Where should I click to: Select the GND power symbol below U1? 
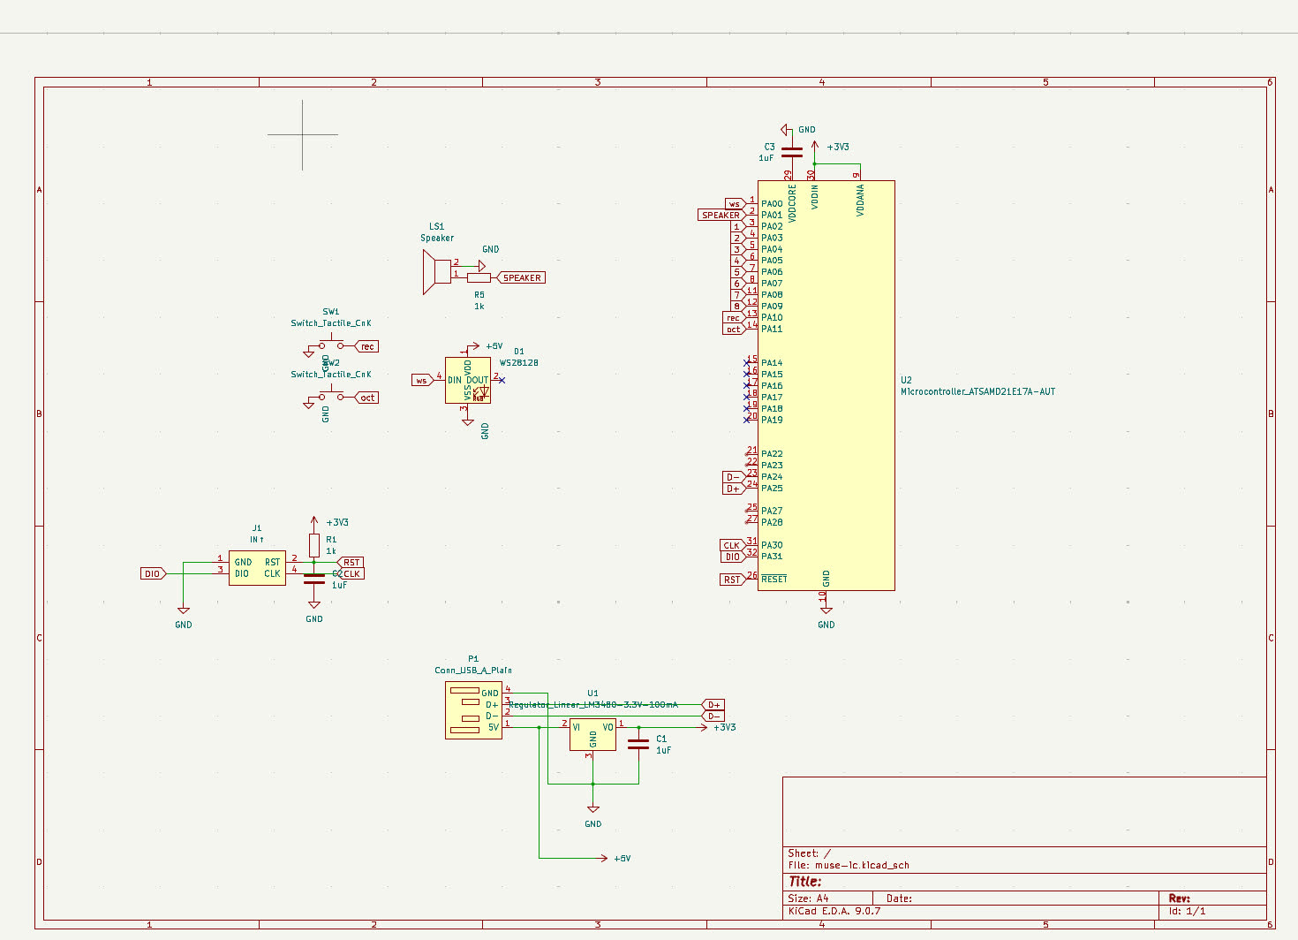[592, 808]
